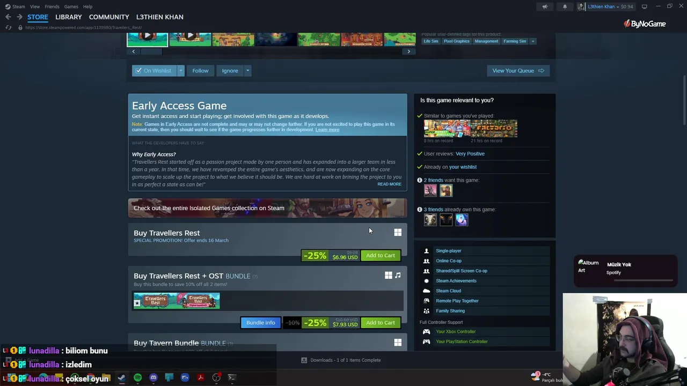Image resolution: width=687 pixels, height=386 pixels.
Task: Open the notifications bell
Action: [565, 6]
